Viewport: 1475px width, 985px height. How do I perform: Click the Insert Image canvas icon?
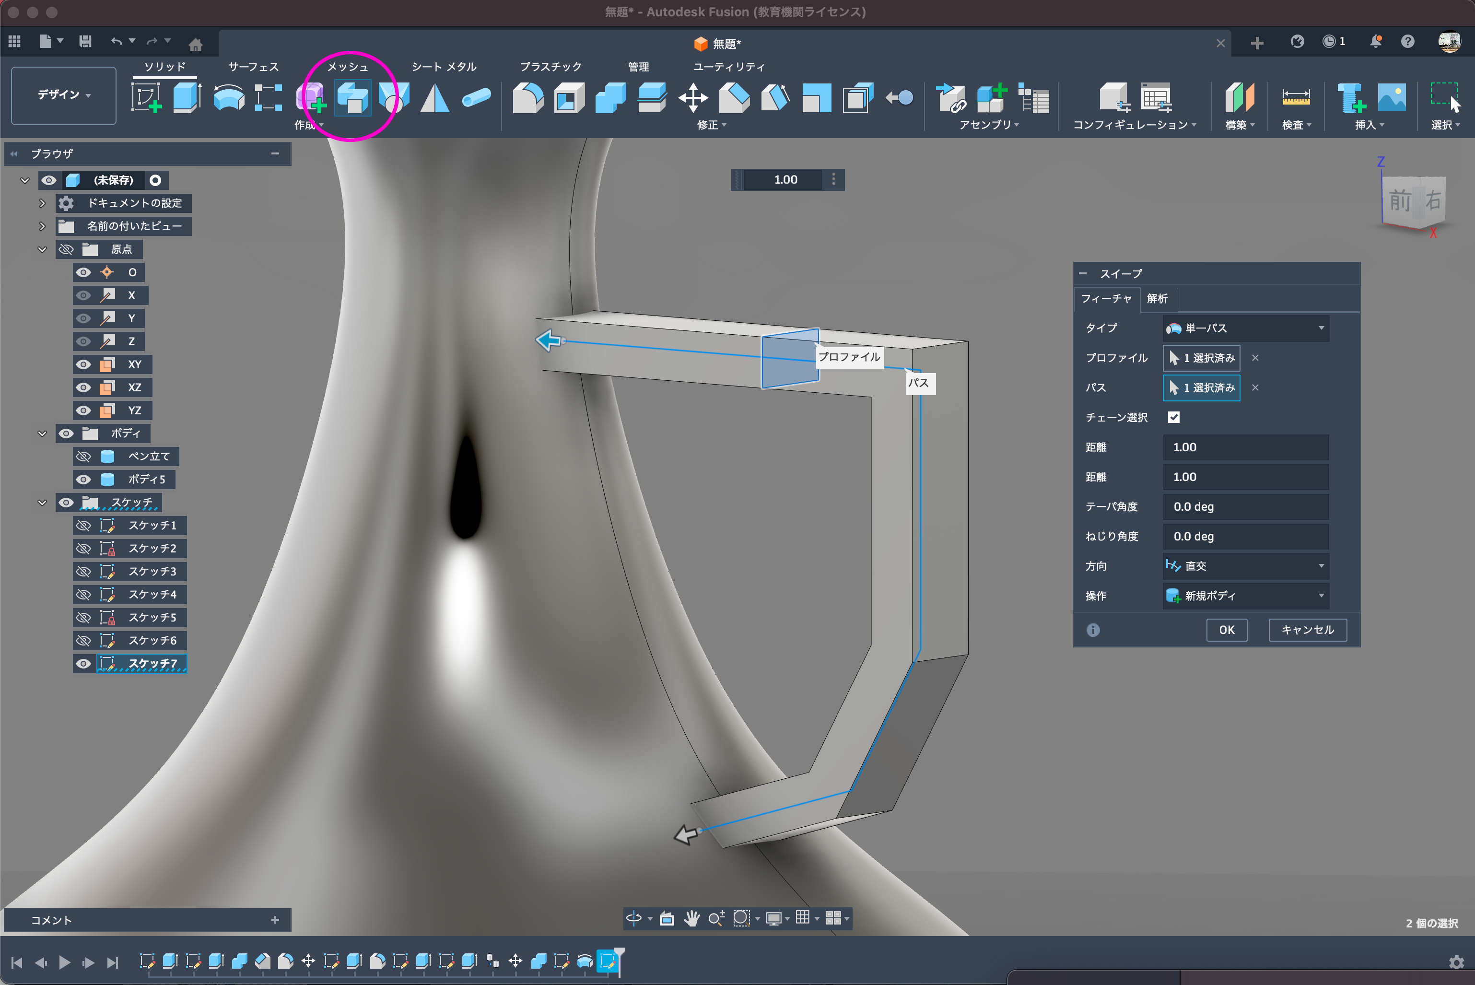(1392, 98)
